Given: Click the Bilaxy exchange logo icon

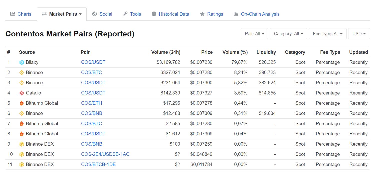Looking at the screenshot, I should (22, 62).
